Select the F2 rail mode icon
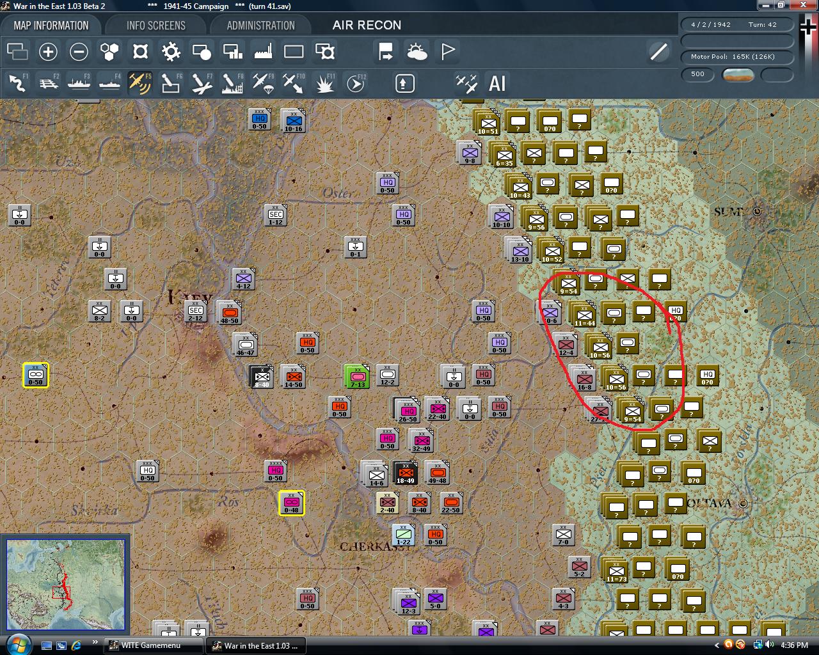The width and height of the screenshot is (819, 655). (48, 83)
